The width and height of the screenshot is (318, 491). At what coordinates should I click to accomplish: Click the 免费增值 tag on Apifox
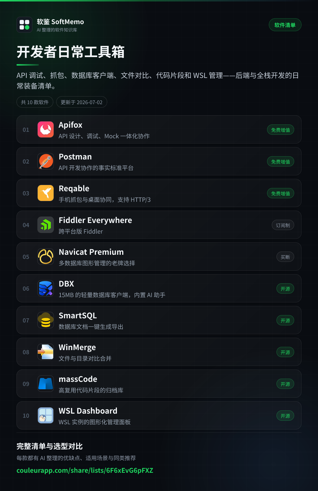281,130
